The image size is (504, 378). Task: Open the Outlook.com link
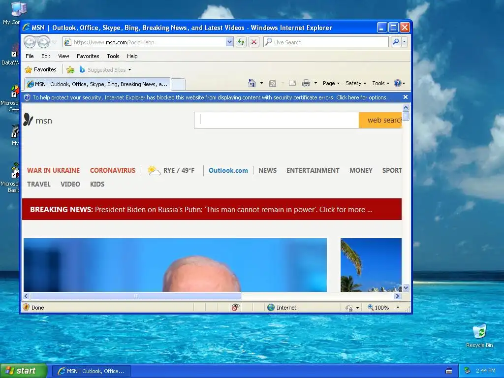[x=228, y=170]
